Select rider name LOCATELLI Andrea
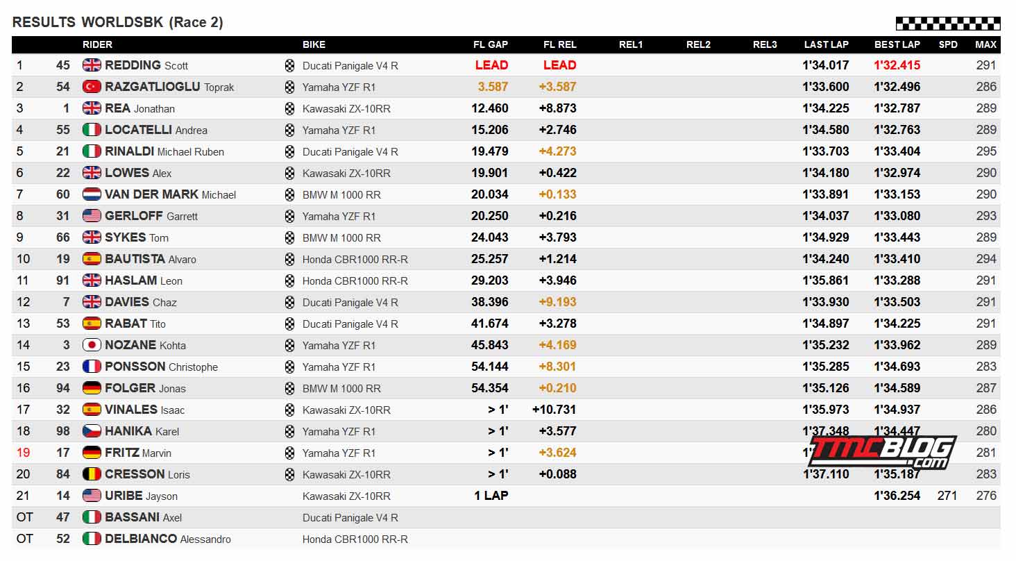 coord(156,130)
